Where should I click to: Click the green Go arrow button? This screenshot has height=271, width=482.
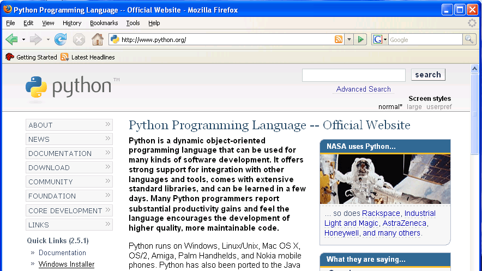(360, 40)
